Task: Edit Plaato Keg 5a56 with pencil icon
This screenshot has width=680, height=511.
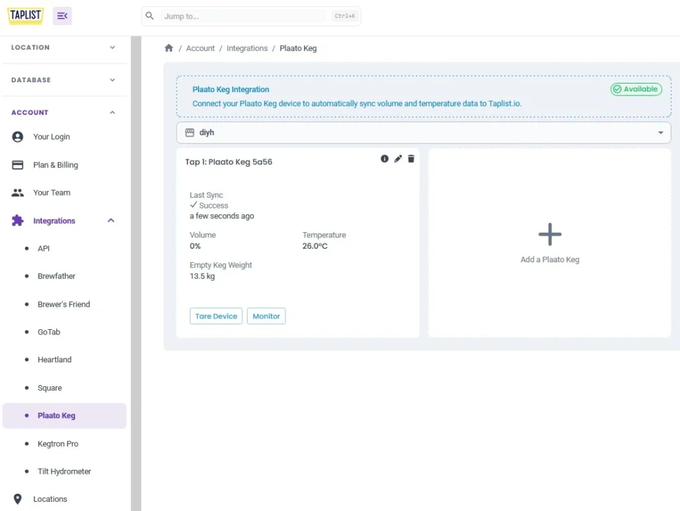Action: pos(398,159)
